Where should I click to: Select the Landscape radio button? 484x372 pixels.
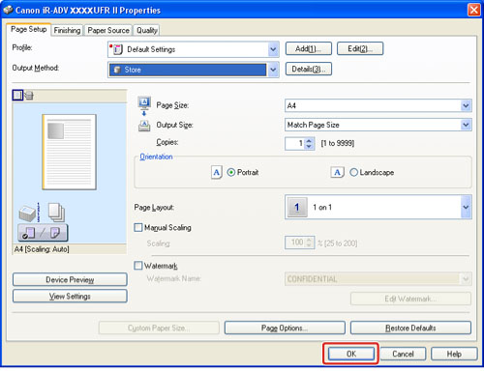tap(353, 173)
